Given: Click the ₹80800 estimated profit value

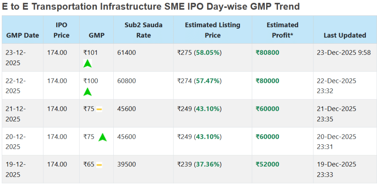Looking at the screenshot, I should (267, 53).
